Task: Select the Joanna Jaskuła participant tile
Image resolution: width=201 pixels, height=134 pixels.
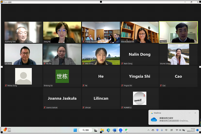Action: tap(62, 98)
